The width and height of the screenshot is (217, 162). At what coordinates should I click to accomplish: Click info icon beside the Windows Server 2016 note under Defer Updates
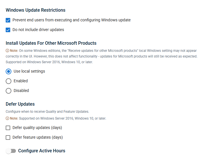[x=7, y=118]
